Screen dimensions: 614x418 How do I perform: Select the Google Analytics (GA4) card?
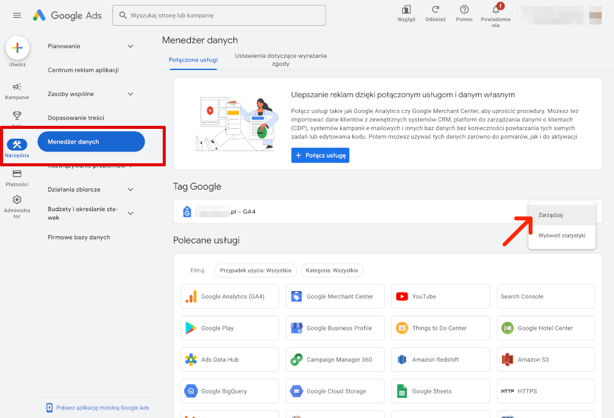230,296
